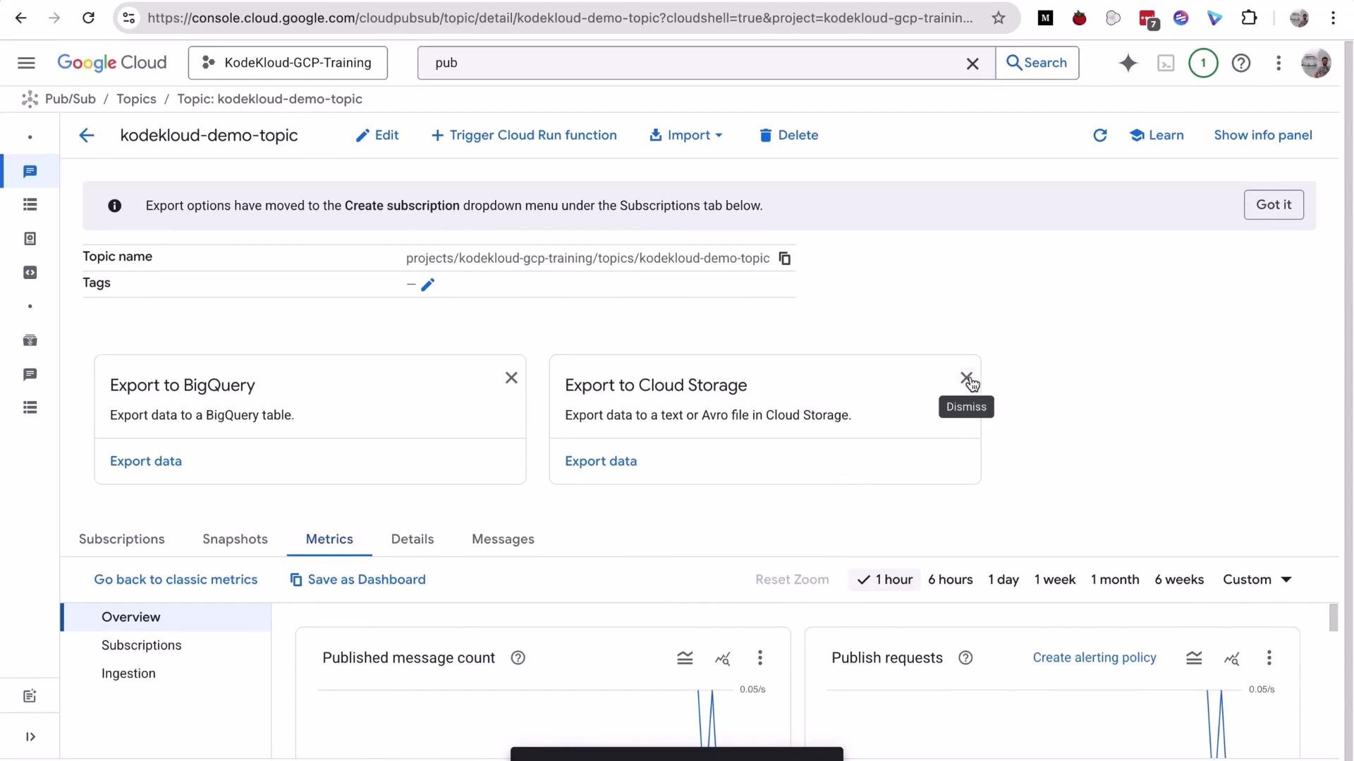Dismiss the banner with Got it

pyautogui.click(x=1274, y=205)
